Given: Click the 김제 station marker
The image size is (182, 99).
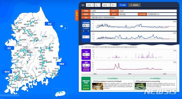Looking at the screenshot, I should [x=17, y=62].
